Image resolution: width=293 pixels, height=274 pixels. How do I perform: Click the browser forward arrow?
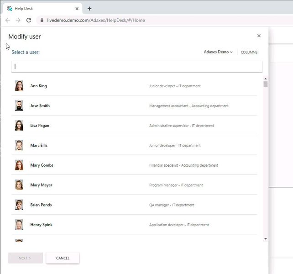click(x=18, y=20)
